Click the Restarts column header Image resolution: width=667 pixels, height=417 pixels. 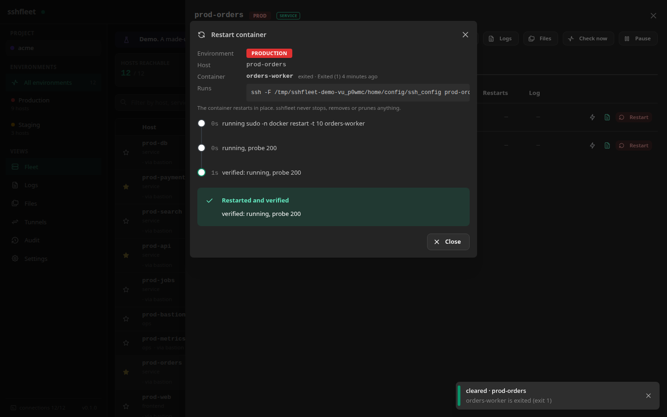(495, 93)
